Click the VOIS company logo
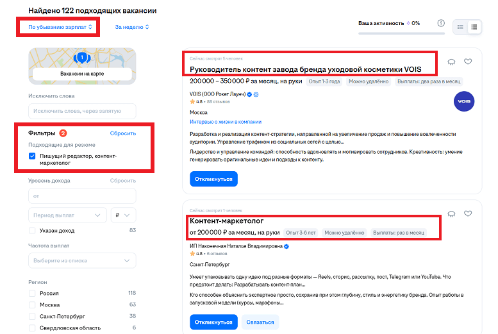Screen dimensions: 498x334 click(x=463, y=103)
